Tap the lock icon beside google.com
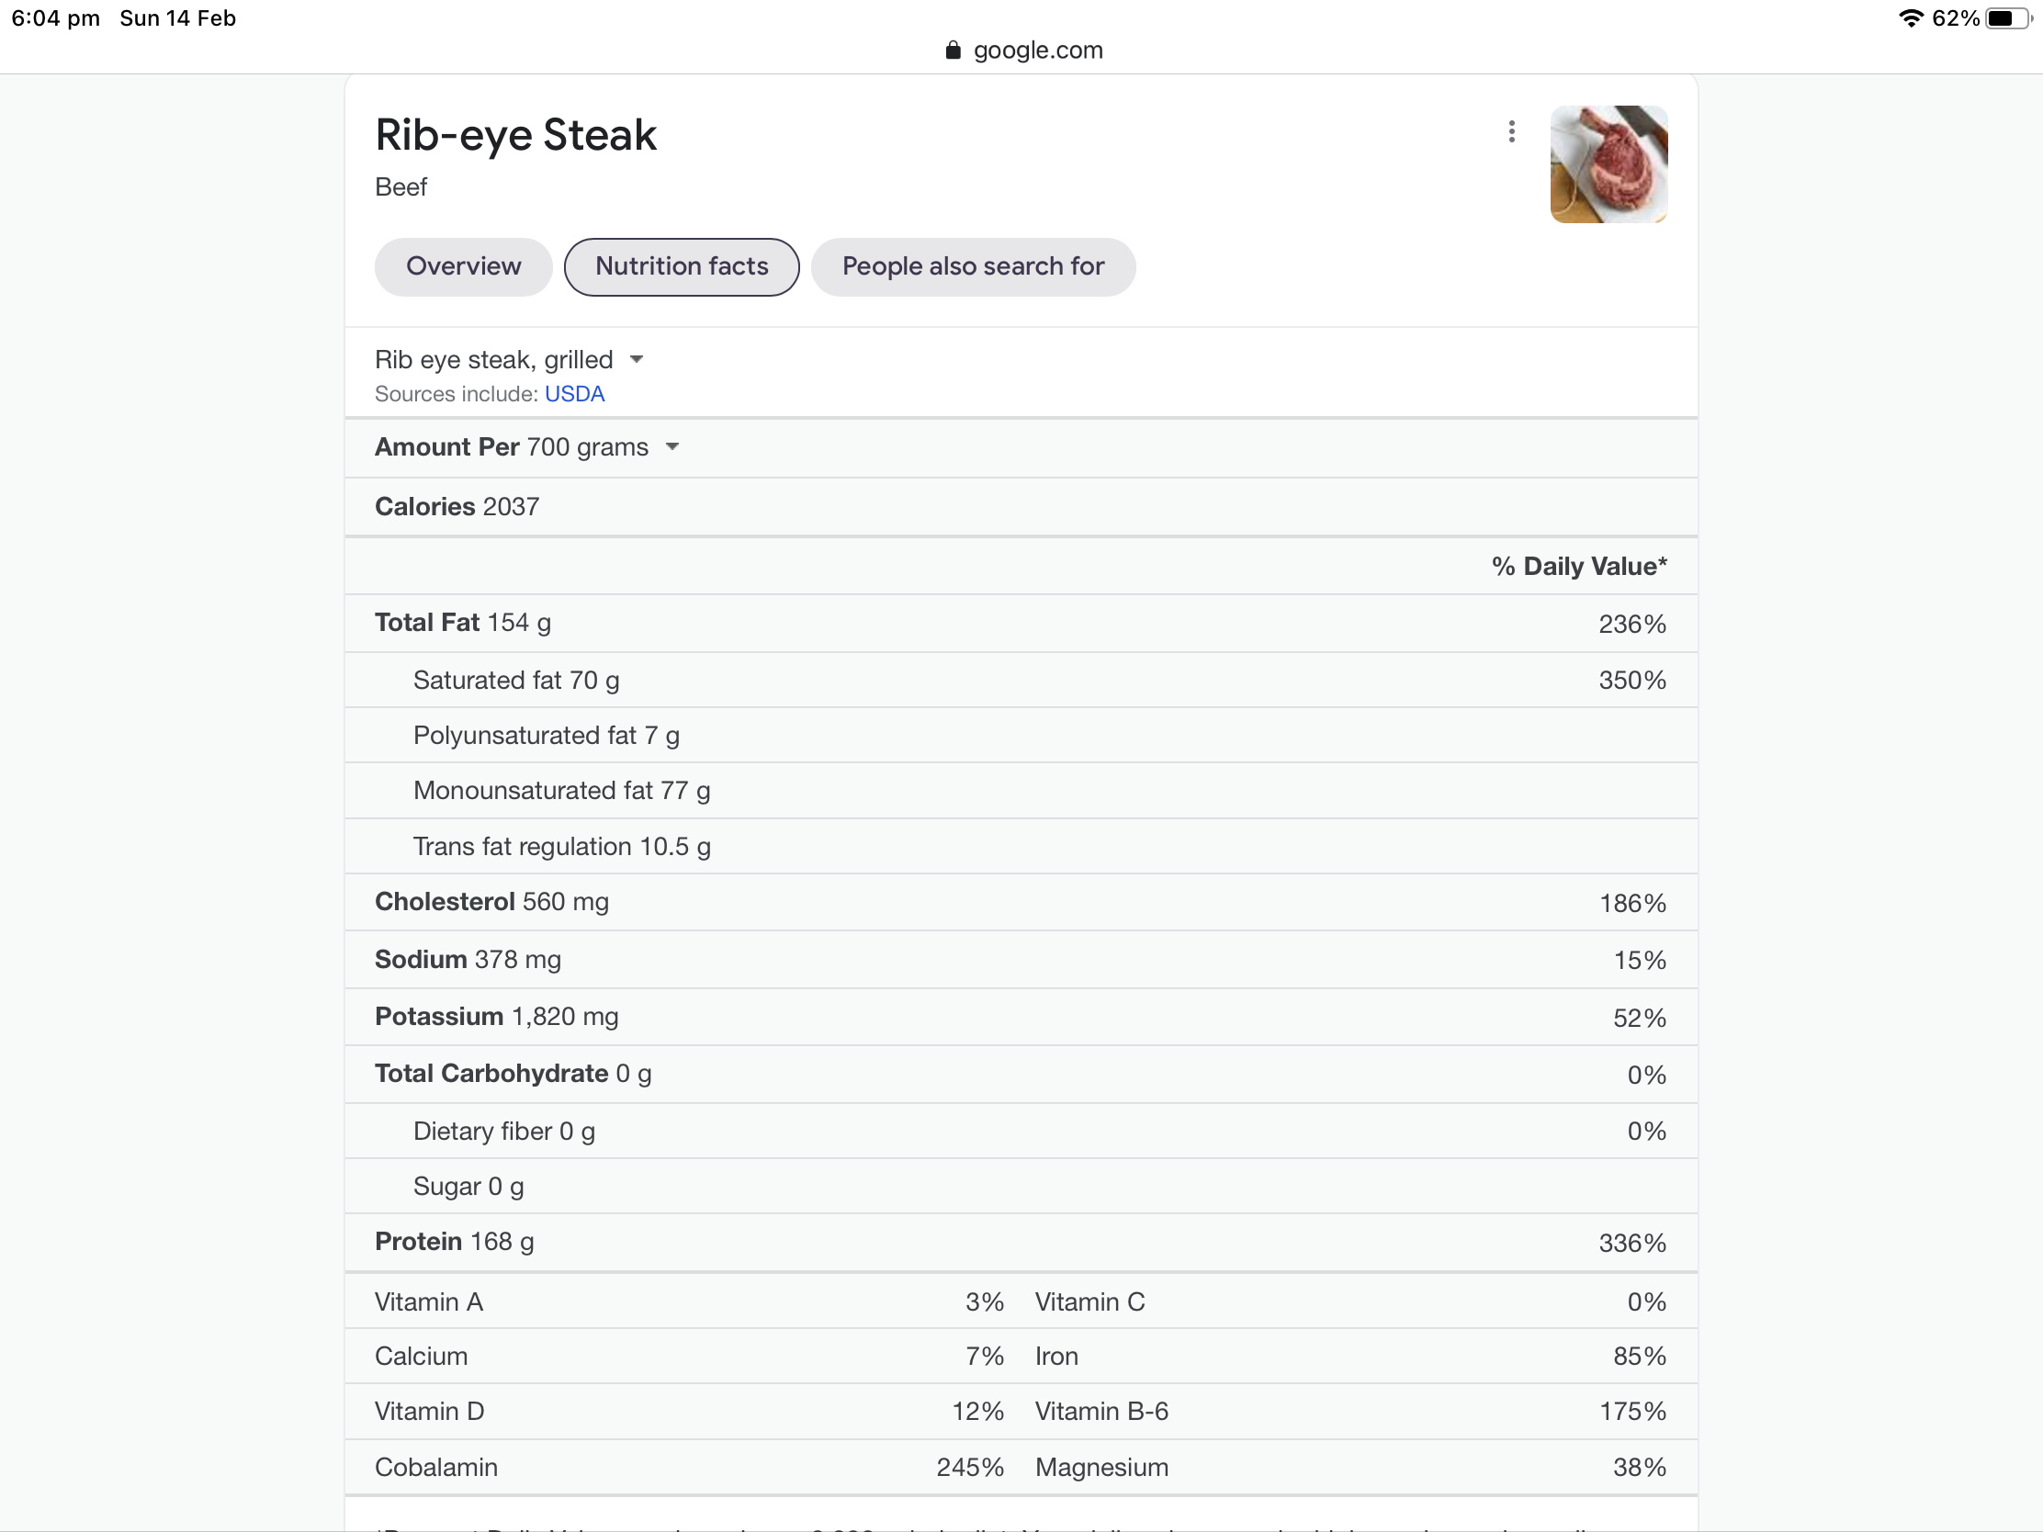Screen dimensions: 2043x1532 [954, 50]
